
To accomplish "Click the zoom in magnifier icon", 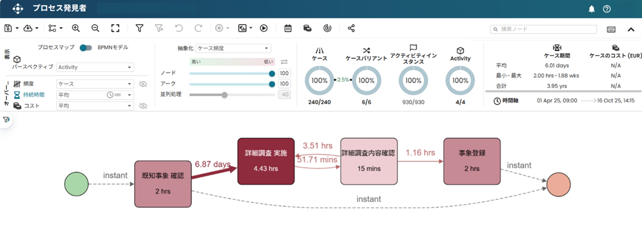I will pos(75,28).
